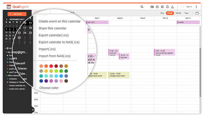Toggle the Create calendar-ne... calendar
This screenshot has width=204, height=116.
7,86
